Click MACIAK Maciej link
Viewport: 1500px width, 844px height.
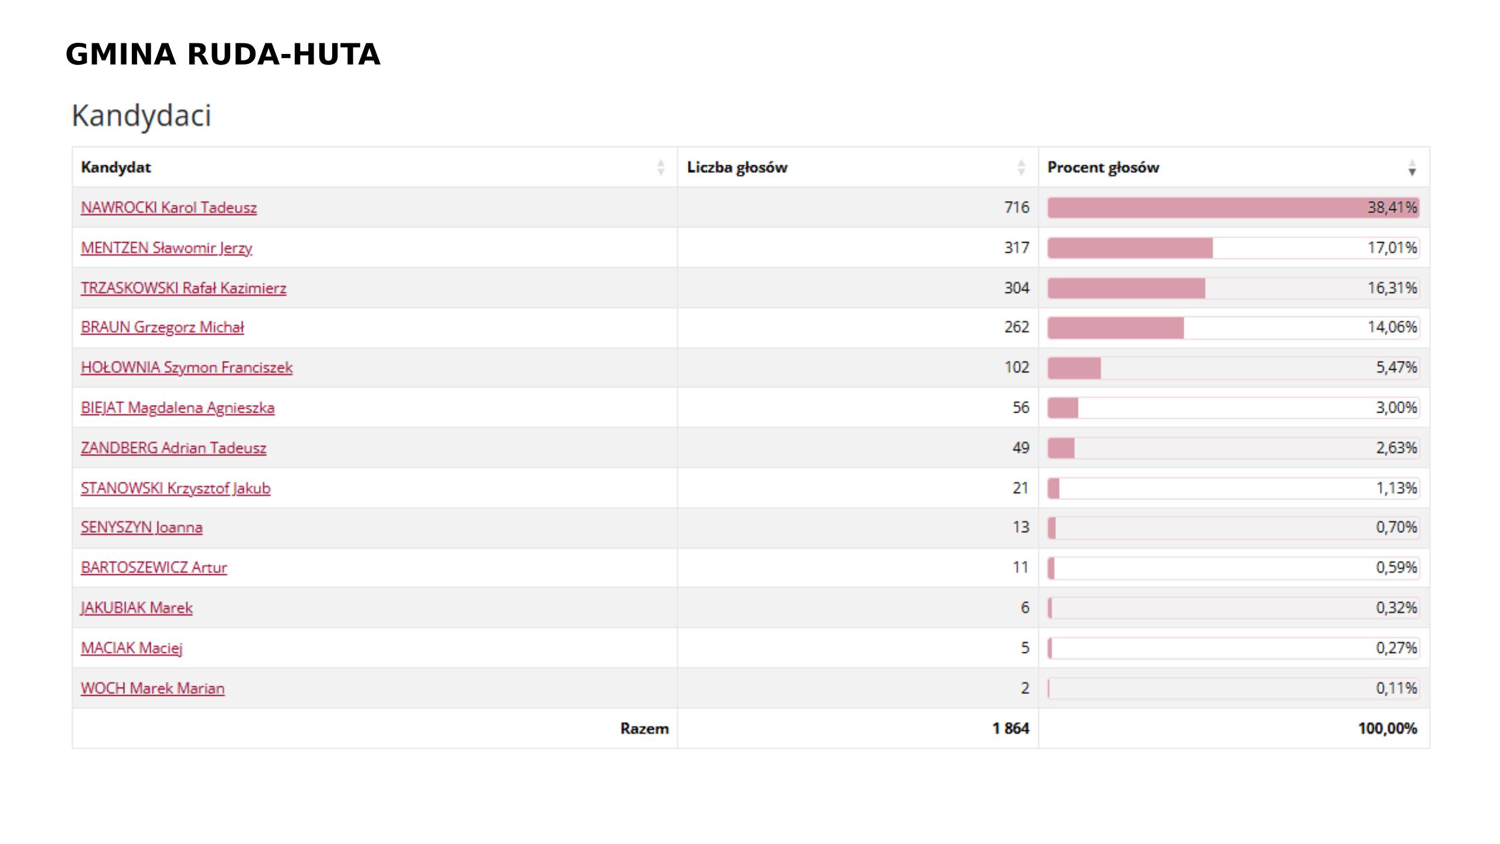pos(132,648)
